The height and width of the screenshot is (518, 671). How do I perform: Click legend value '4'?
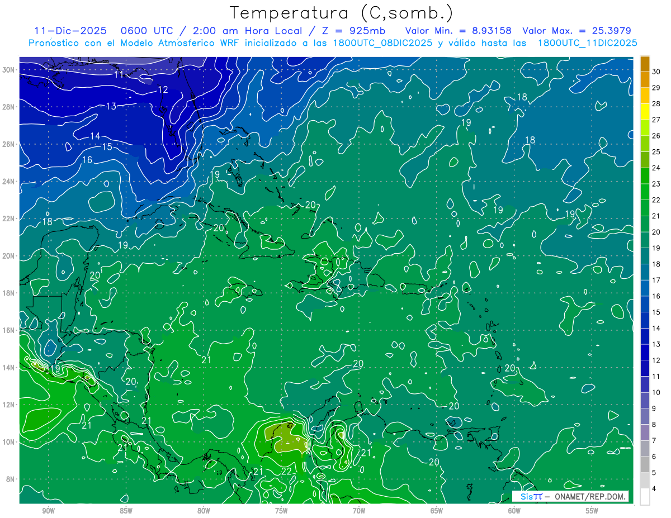click(x=655, y=489)
